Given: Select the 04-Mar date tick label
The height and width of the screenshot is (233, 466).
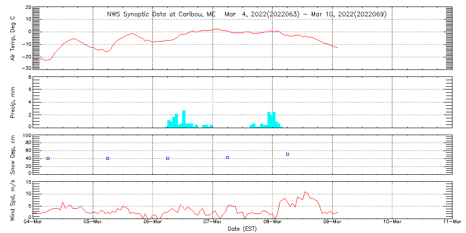Looking at the screenshot, I should (34, 222).
